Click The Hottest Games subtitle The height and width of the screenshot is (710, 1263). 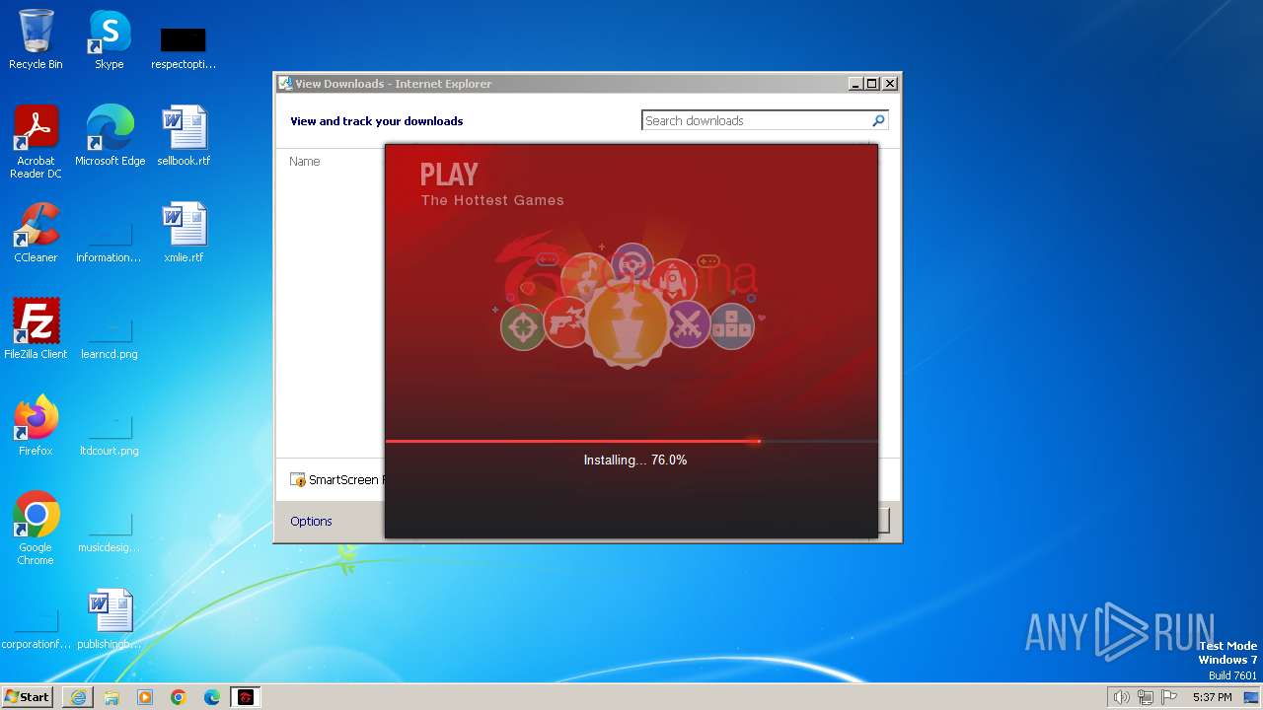(x=492, y=200)
